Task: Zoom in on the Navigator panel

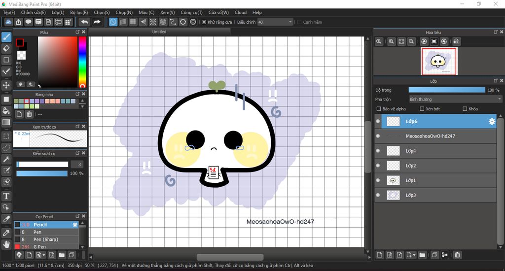Action: tap(391, 41)
